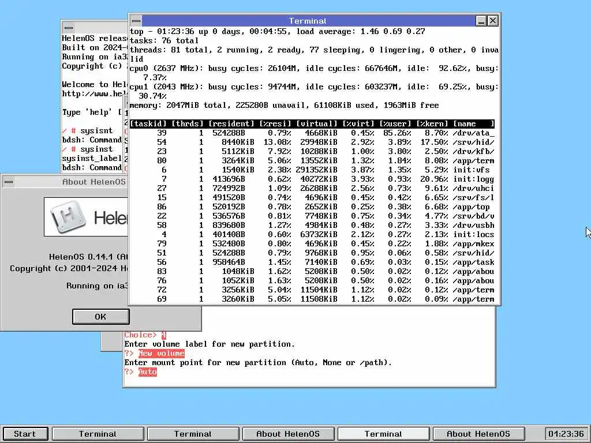591x443 pixels.
Task: Select the row for task 4 init:locs
Action: point(312,234)
